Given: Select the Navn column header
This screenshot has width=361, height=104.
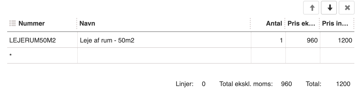Looking at the screenshot, I should (87, 23).
